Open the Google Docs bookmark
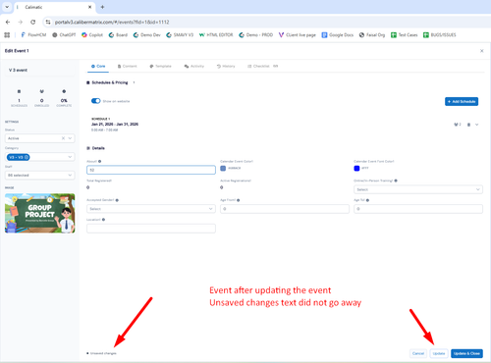Image resolution: width=491 pixels, height=363 pixels. pos(338,34)
